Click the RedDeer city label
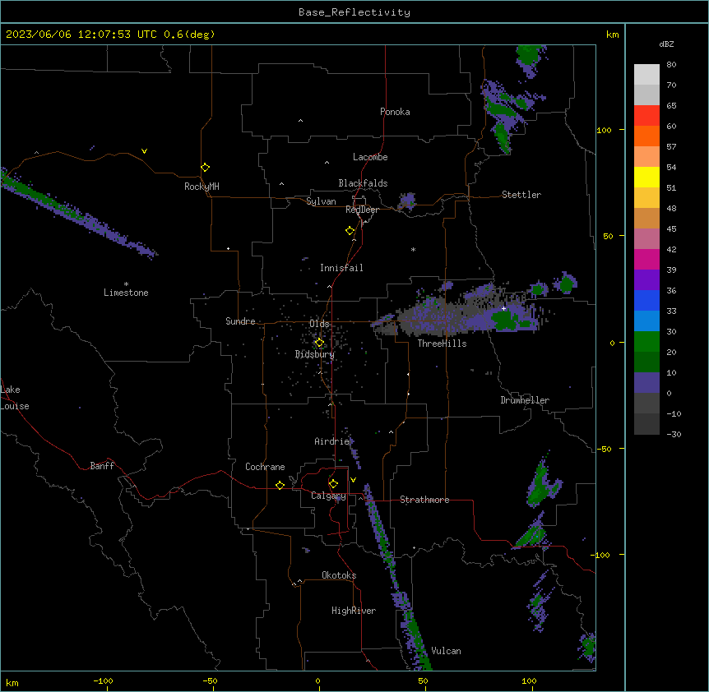The height and width of the screenshot is (692, 709). pos(362,210)
